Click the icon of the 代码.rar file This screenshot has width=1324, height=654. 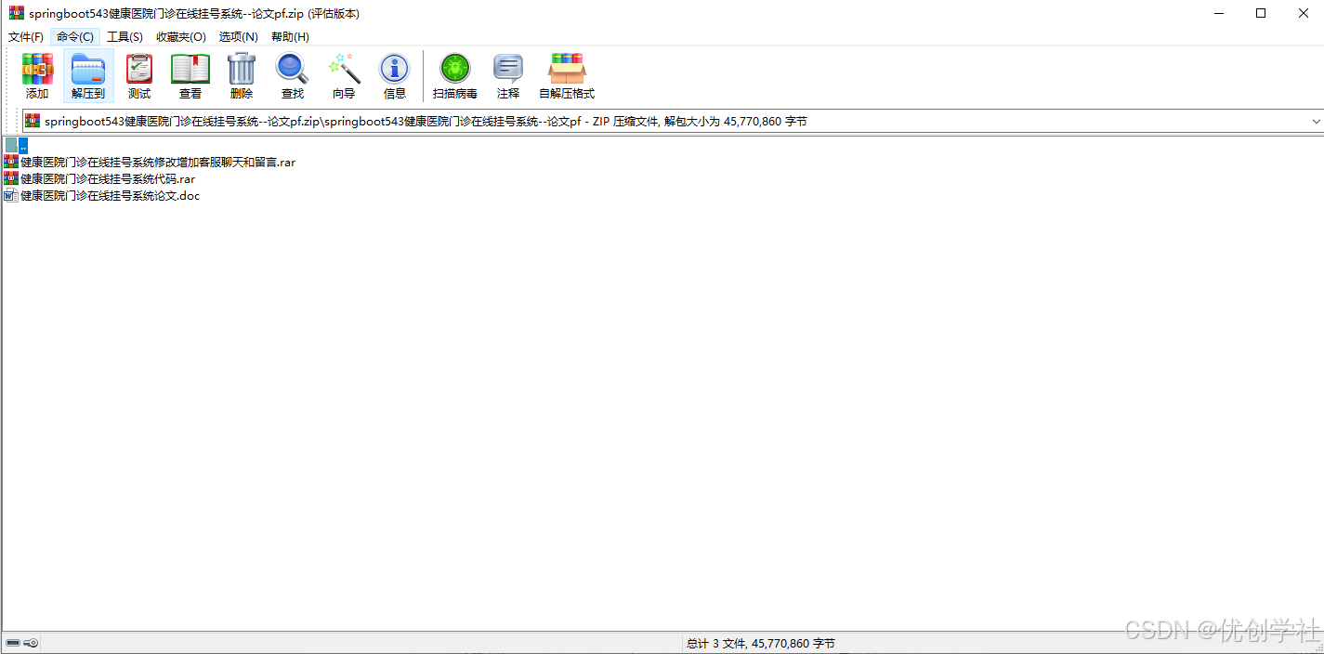coord(11,178)
